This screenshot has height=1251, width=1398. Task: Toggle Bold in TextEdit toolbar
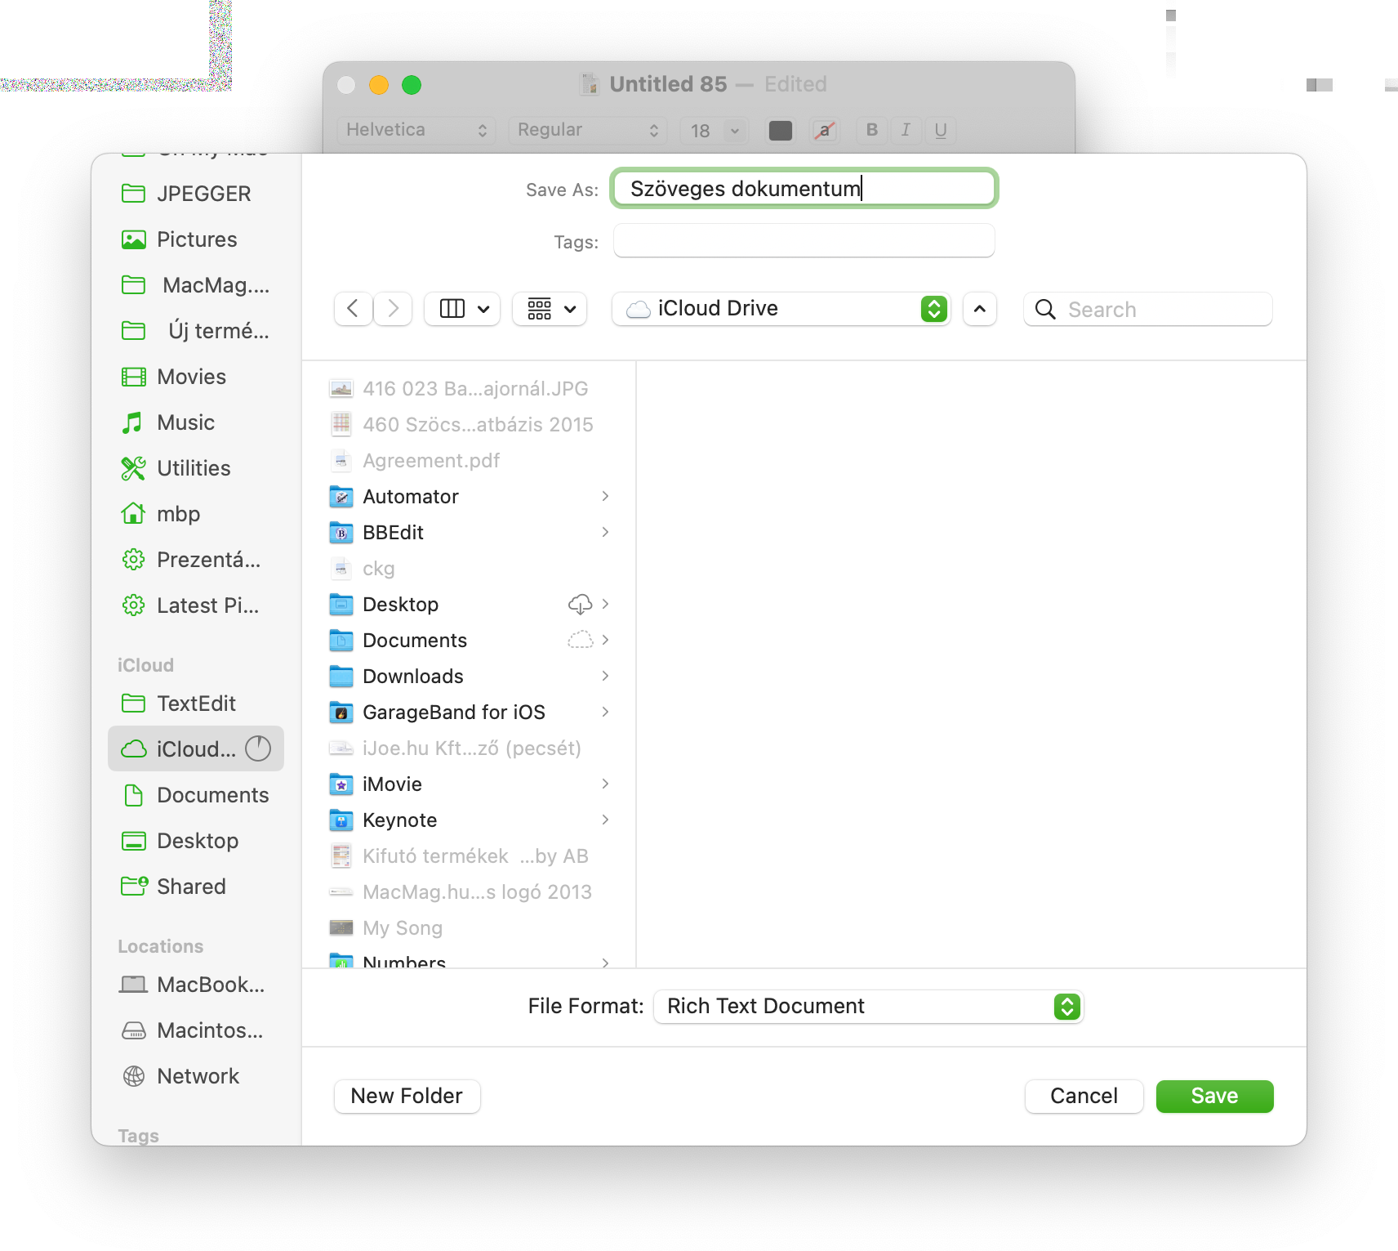[x=872, y=130]
